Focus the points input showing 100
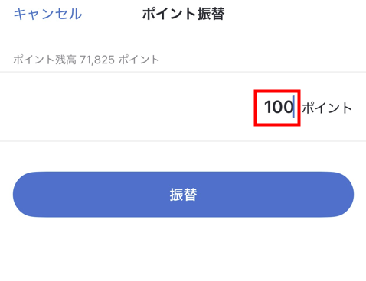Screen dimensions: 366x281 279,107
